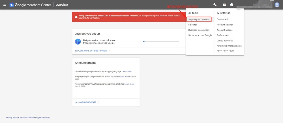Open Linked accounts
The width and height of the screenshot is (283, 123).
coord(225,41)
